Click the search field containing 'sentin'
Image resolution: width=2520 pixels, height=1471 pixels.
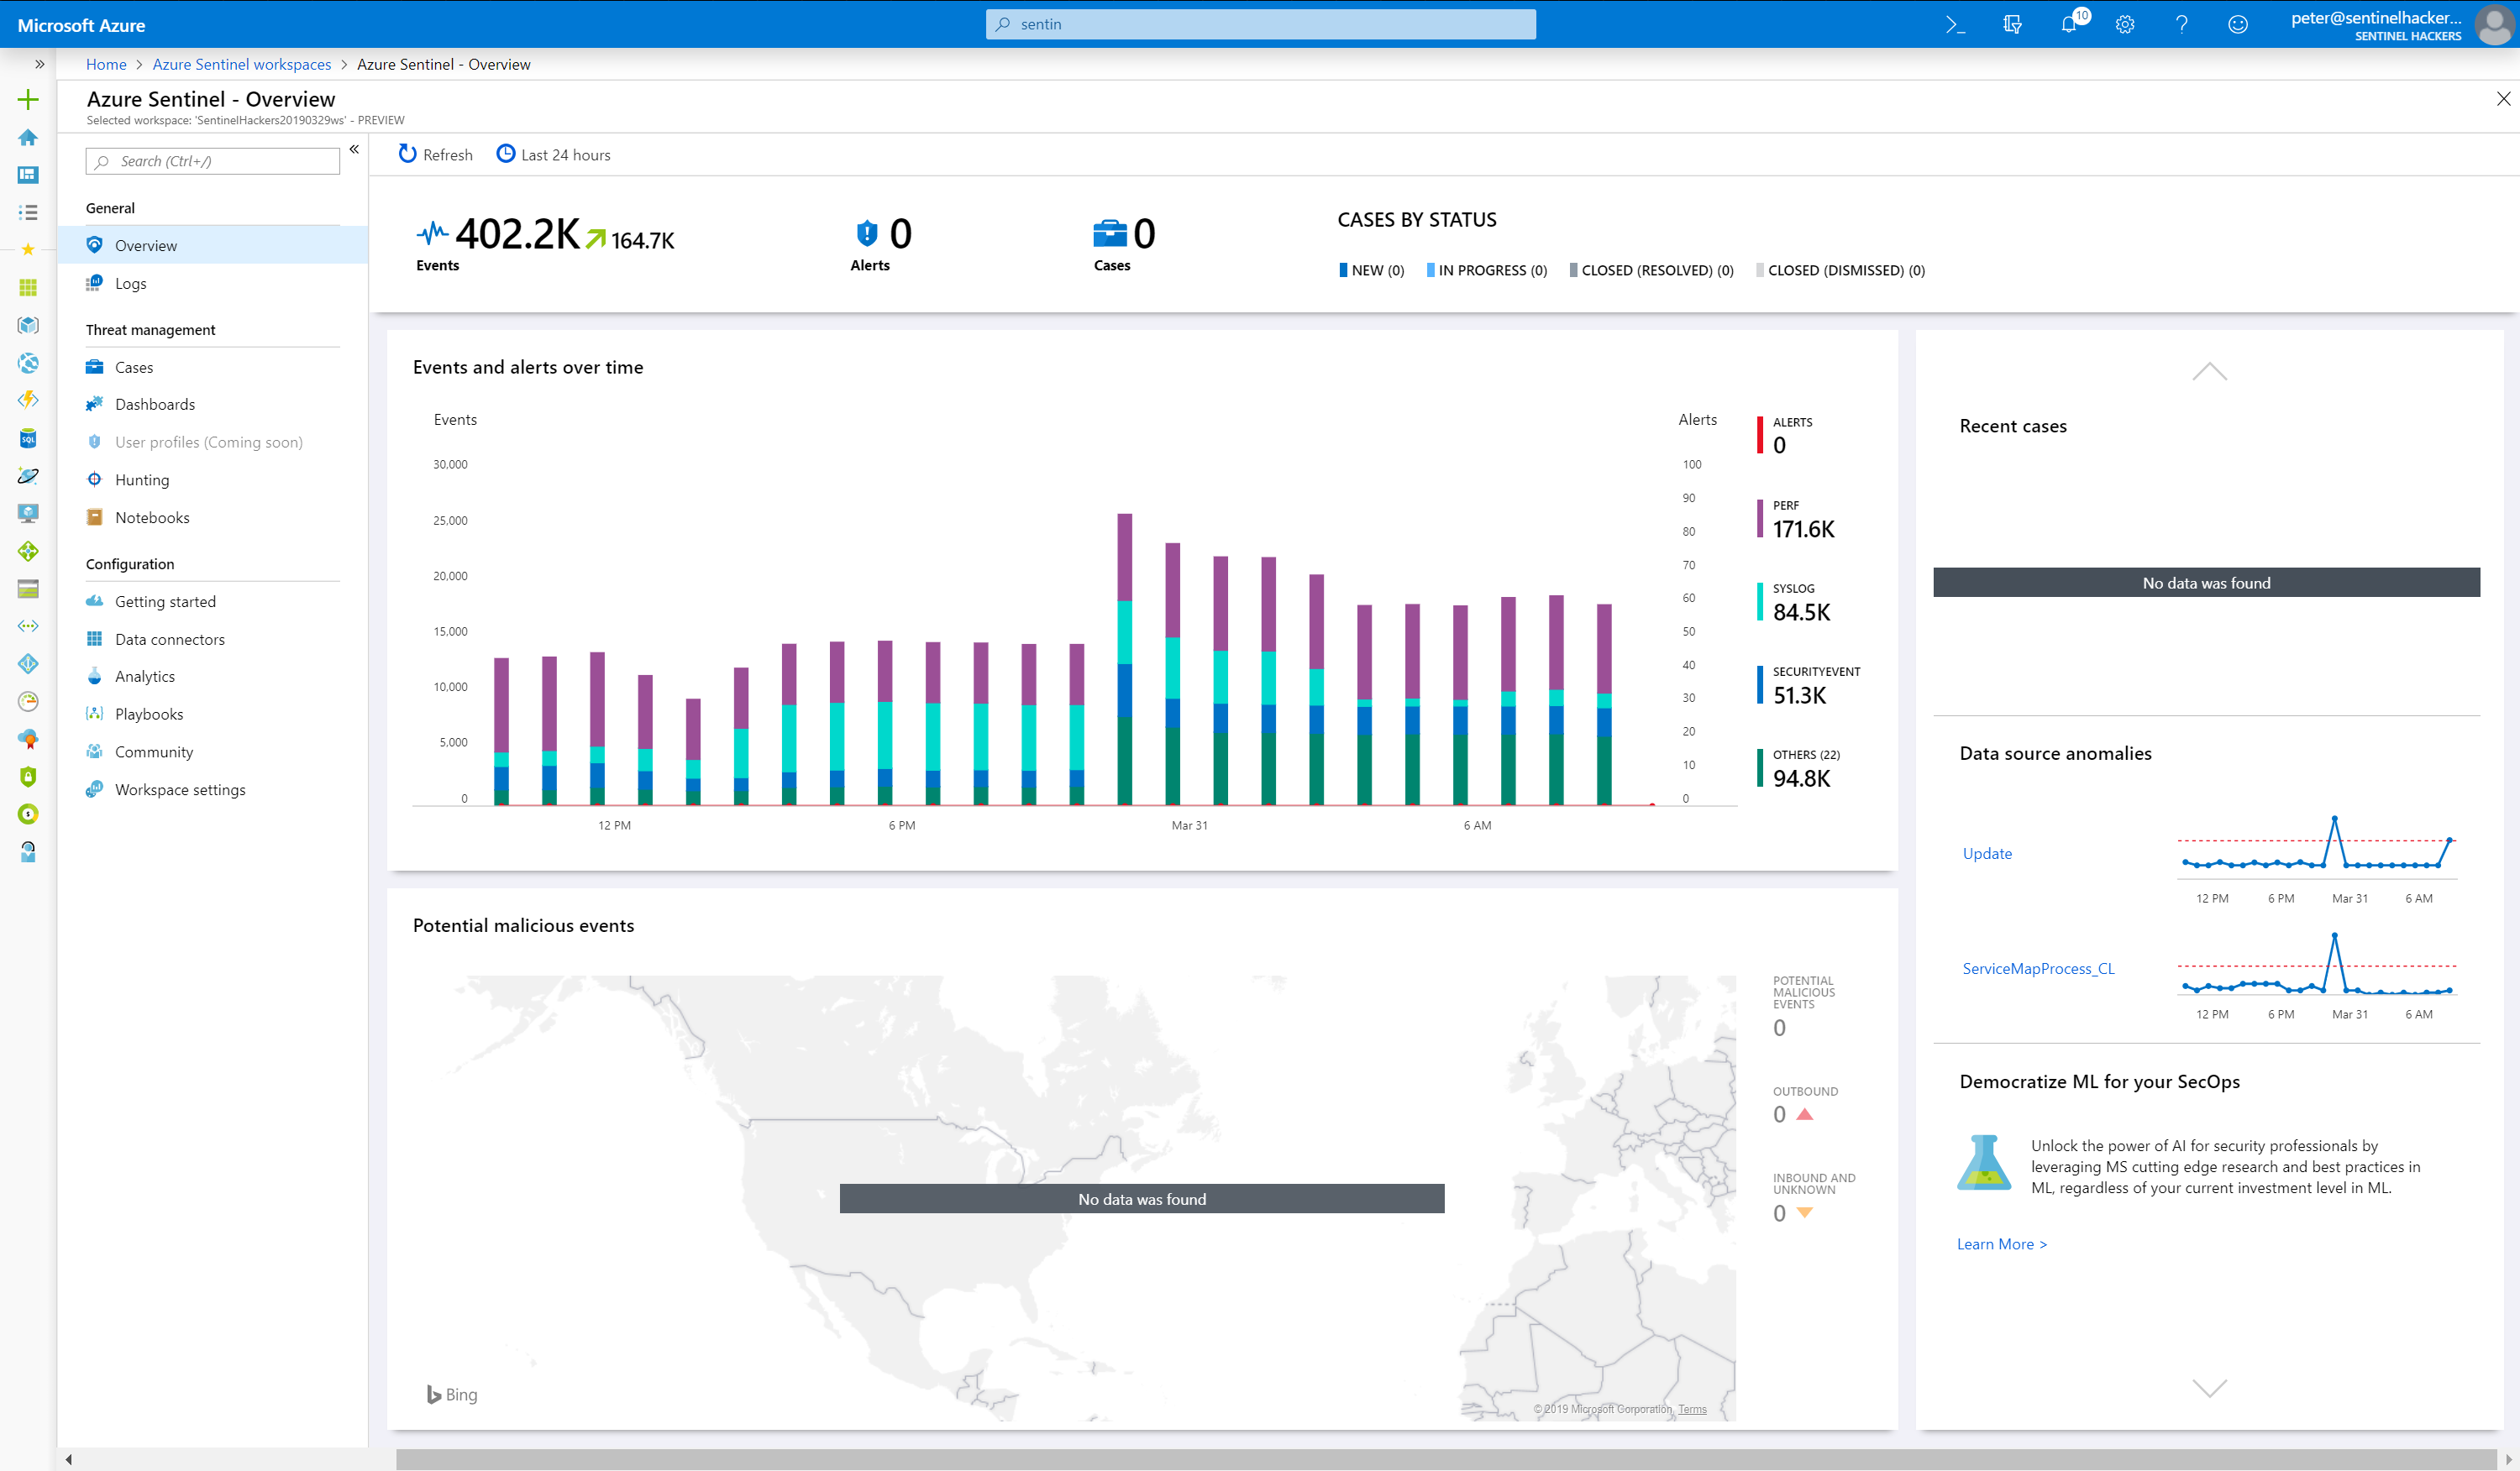pyautogui.click(x=1260, y=23)
